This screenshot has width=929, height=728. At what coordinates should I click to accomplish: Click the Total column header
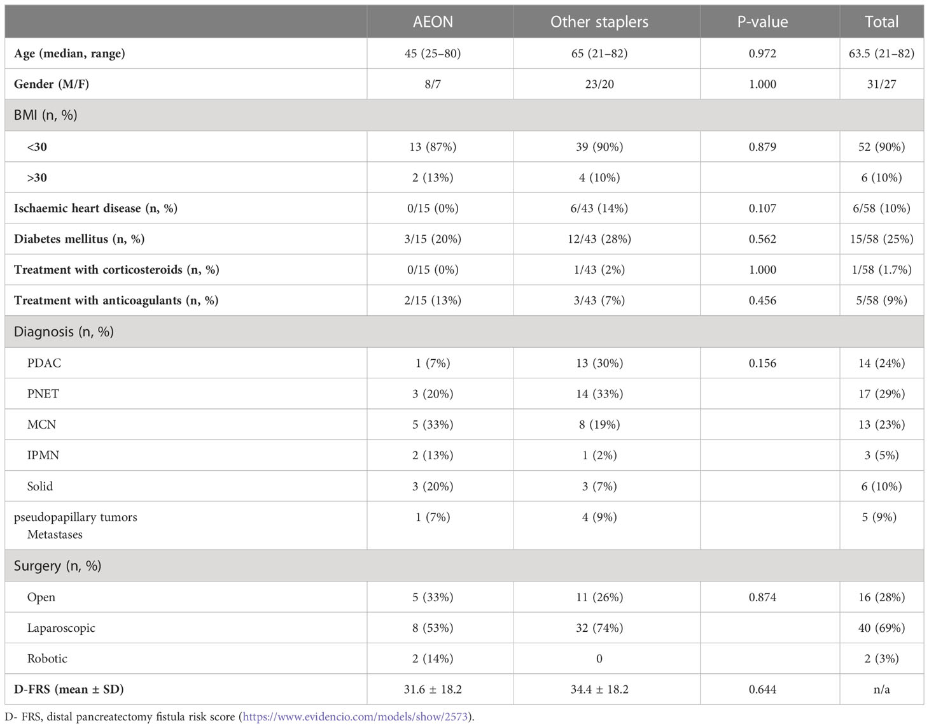(x=881, y=22)
